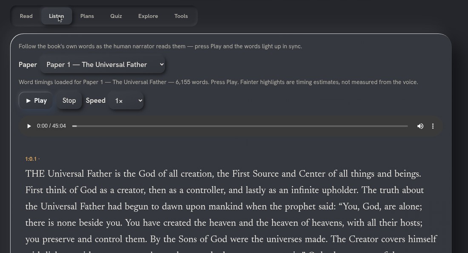Go to the Plans tab
The image size is (468, 253).
87,16
